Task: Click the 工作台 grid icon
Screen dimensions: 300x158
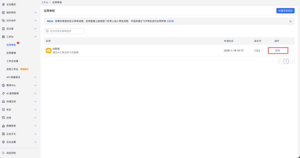Action: [3, 37]
